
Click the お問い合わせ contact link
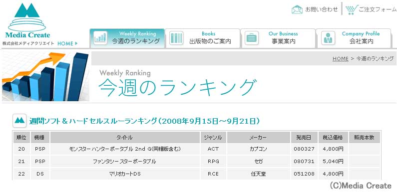[x=321, y=9]
